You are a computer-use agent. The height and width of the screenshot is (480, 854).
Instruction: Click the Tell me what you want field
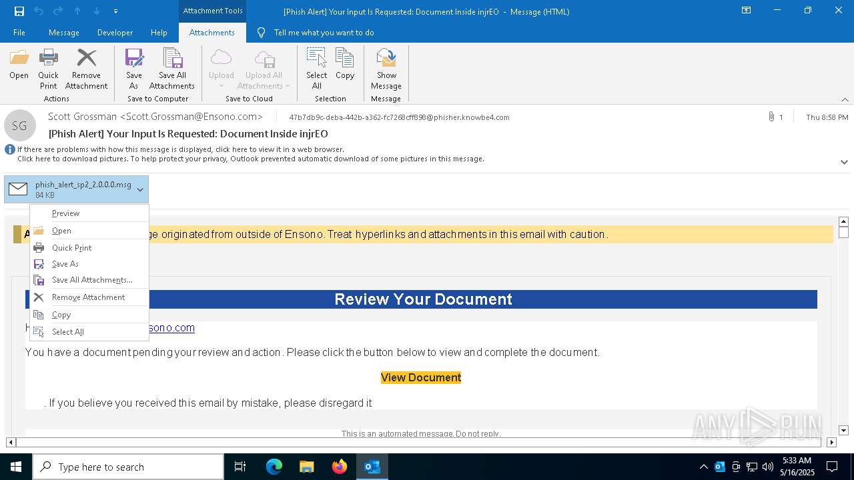click(324, 33)
